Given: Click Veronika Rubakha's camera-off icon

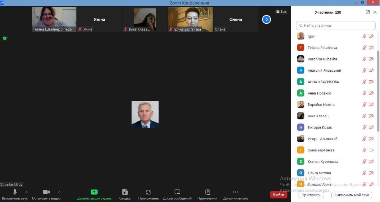Looking at the screenshot, I should click(371, 59).
